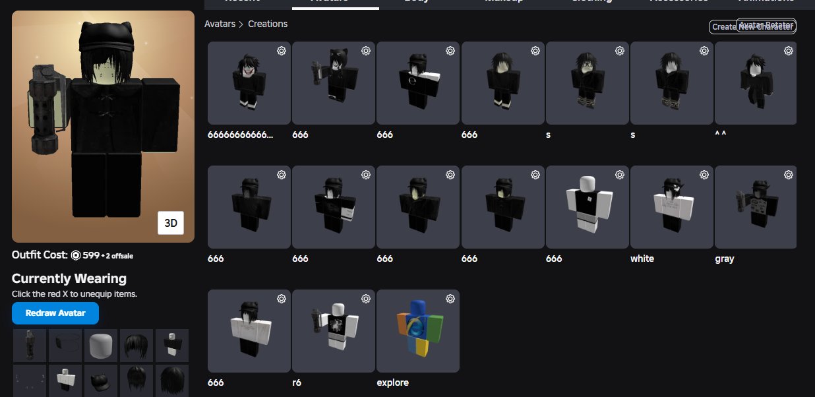The width and height of the screenshot is (815, 397).
Task: Click the Robux icon beside Outfit Cost
Action: coord(76,255)
